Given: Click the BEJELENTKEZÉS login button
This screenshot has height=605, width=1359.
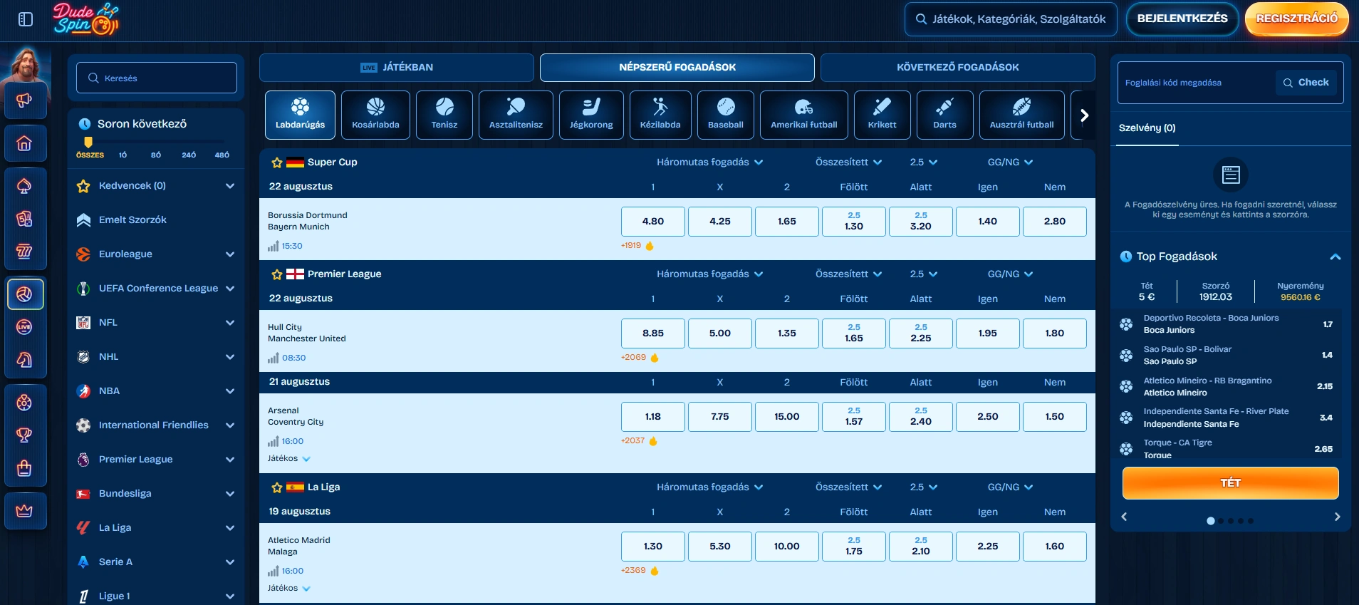Looking at the screenshot, I should click(x=1182, y=19).
